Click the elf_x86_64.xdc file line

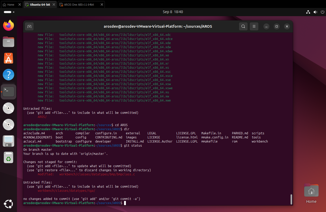pyautogui.click(x=104, y=35)
